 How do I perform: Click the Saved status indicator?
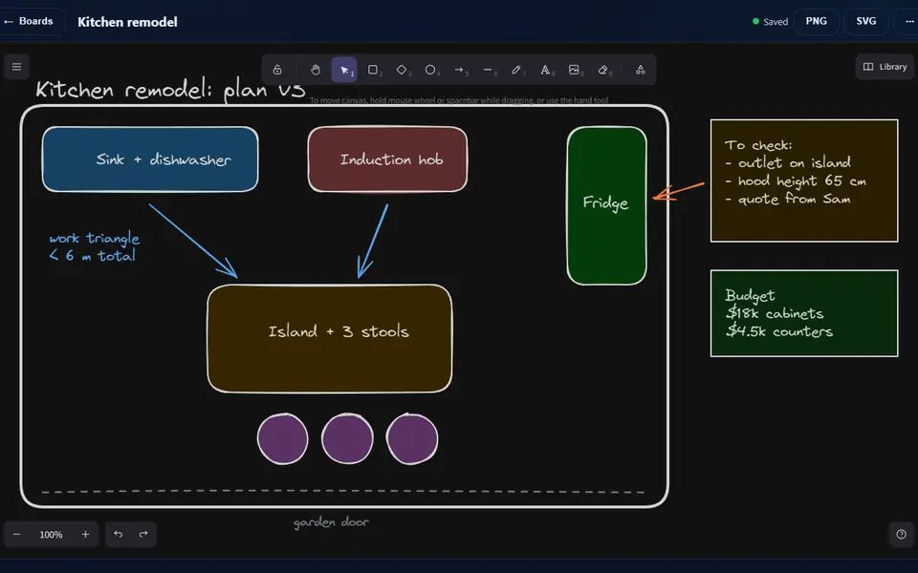(770, 22)
